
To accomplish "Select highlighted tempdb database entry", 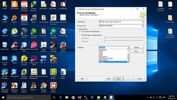I will pyautogui.click(x=113, y=62).
